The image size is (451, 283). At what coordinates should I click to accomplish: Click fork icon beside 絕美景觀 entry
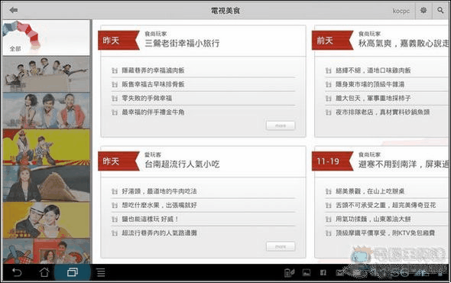point(329,191)
